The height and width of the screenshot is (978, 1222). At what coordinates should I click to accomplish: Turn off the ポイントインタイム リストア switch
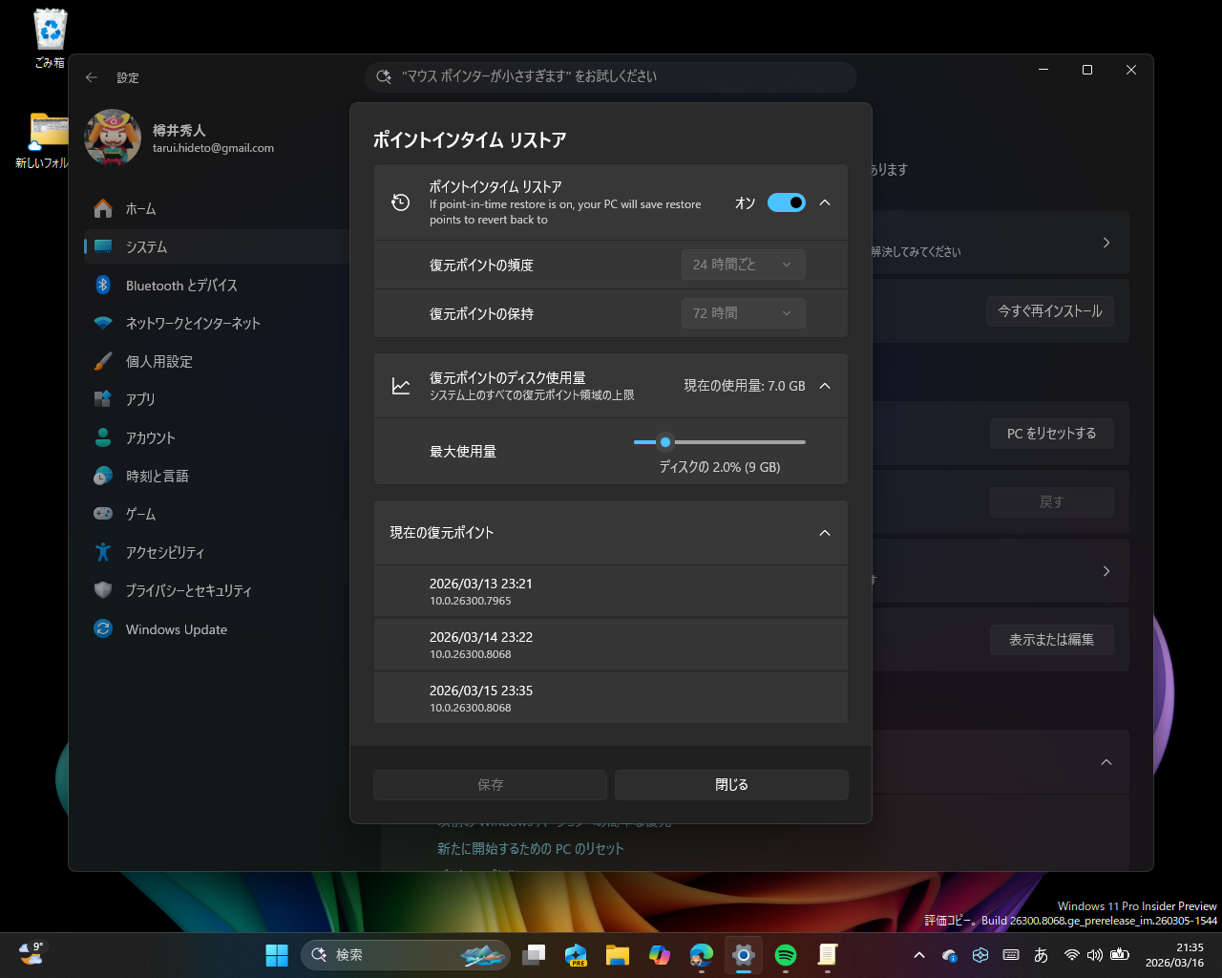click(x=787, y=202)
